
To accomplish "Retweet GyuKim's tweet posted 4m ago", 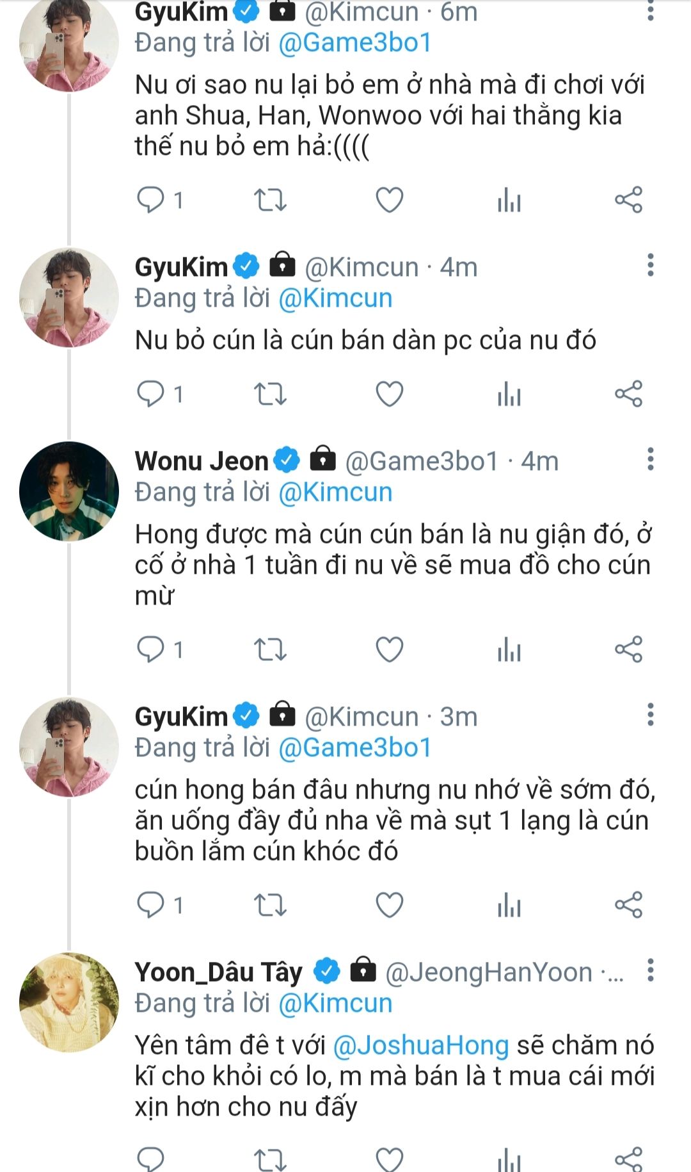I will click(270, 394).
